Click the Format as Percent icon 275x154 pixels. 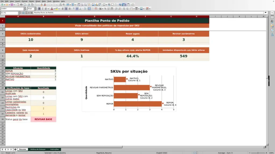coord(105,9)
